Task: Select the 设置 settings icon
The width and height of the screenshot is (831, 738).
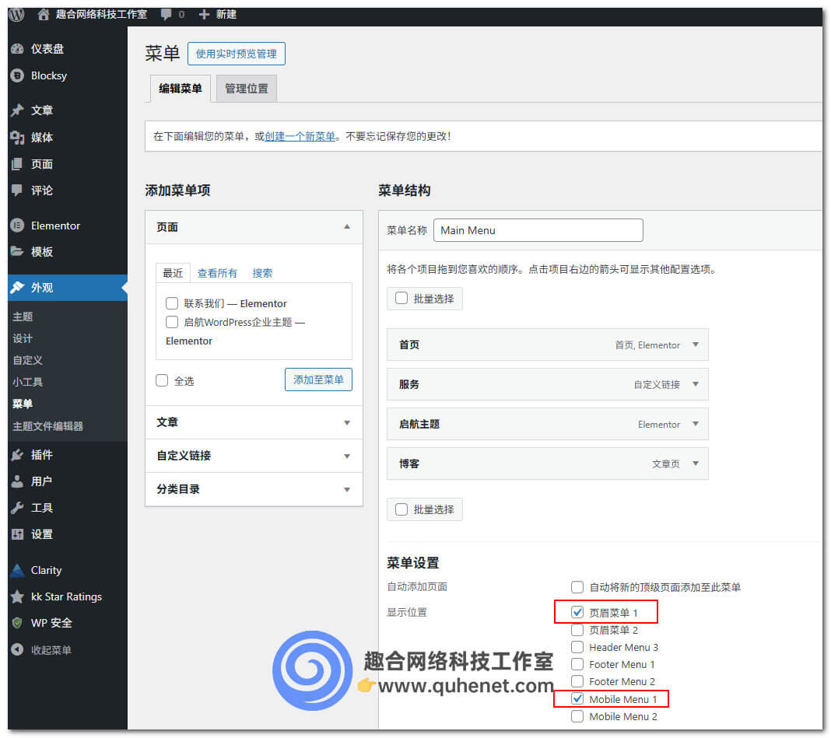Action: [18, 534]
